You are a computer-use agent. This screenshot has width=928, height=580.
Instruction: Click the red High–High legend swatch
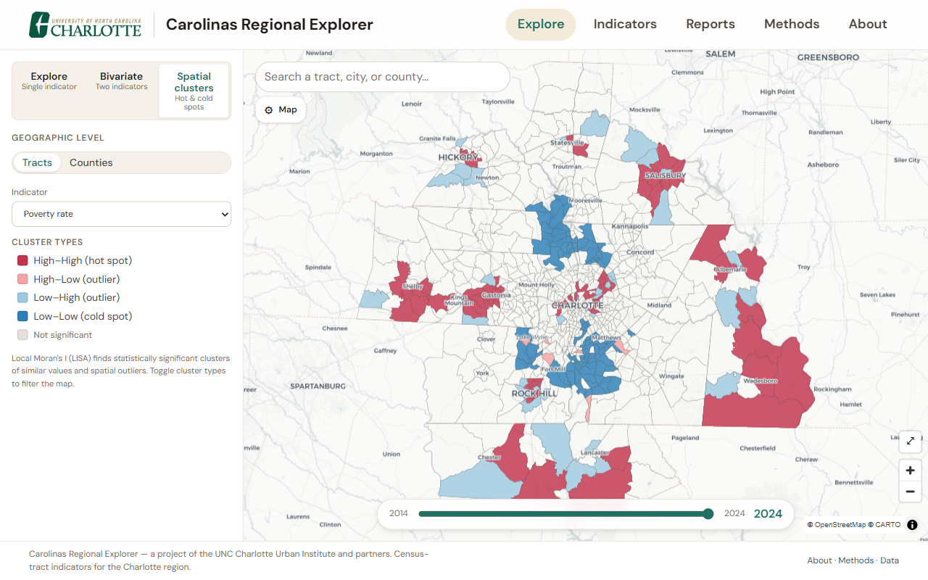(x=22, y=260)
